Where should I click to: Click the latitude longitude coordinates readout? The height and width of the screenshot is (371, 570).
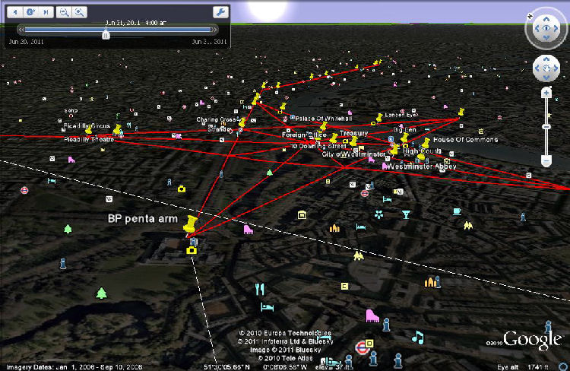tap(255, 367)
